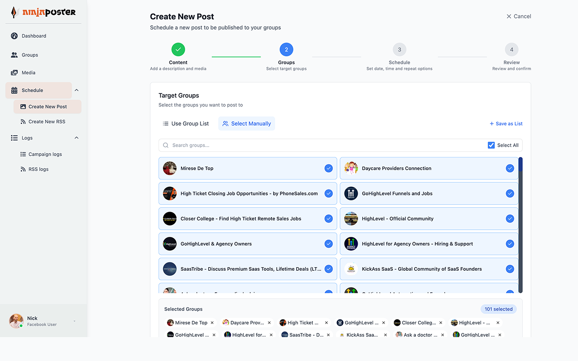Click the Schedule calendar icon
This screenshot has height=361, width=578.
click(x=15, y=90)
